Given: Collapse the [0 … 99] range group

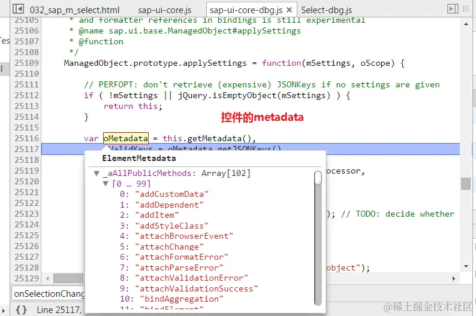Looking at the screenshot, I should (106, 184).
